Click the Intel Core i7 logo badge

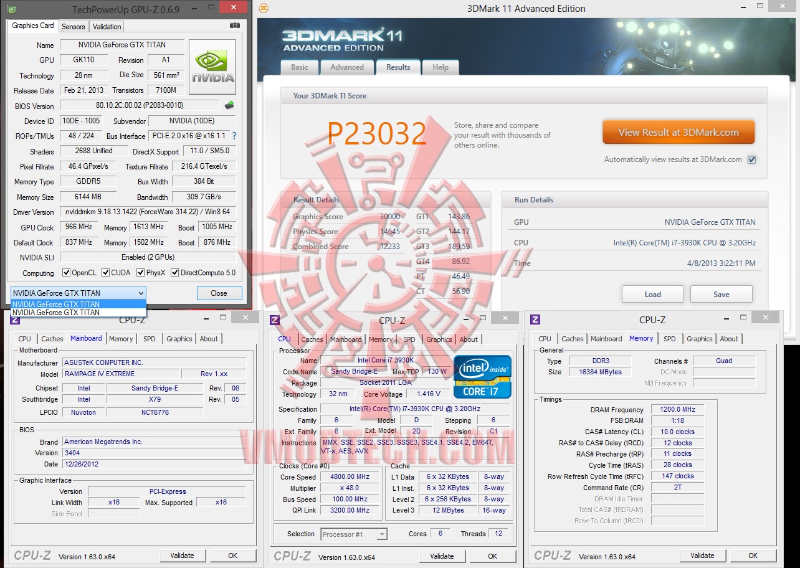(x=482, y=376)
